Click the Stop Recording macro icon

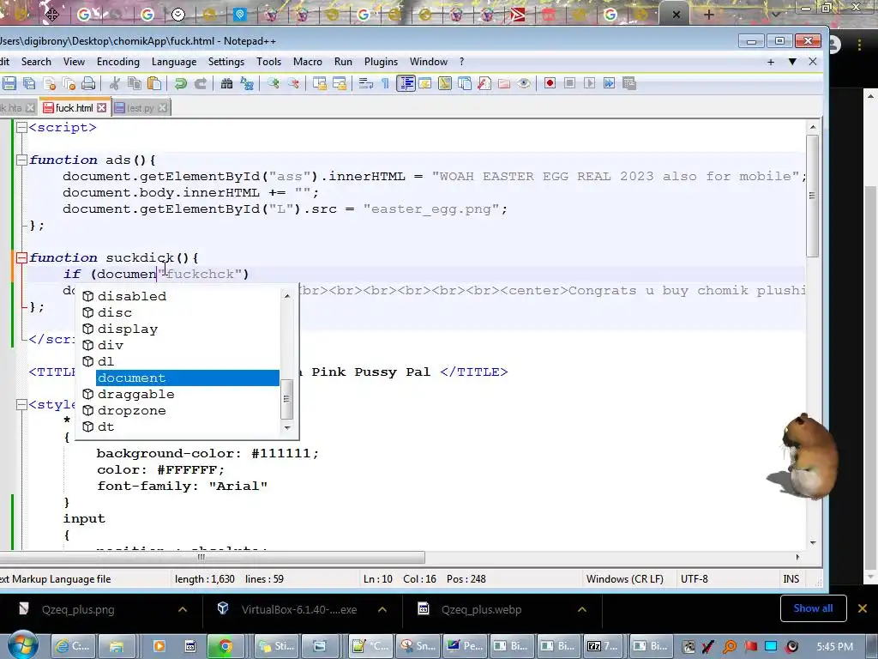[569, 83]
